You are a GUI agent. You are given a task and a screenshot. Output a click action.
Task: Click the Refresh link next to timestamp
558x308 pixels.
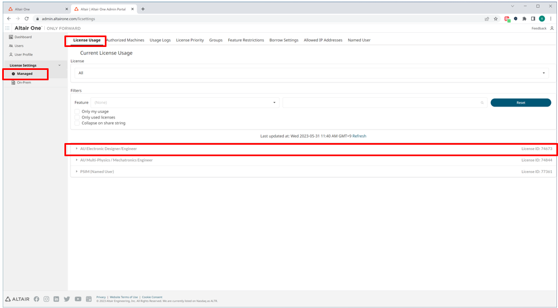pos(359,136)
